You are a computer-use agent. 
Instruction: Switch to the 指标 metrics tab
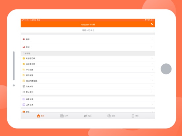coord(88,116)
